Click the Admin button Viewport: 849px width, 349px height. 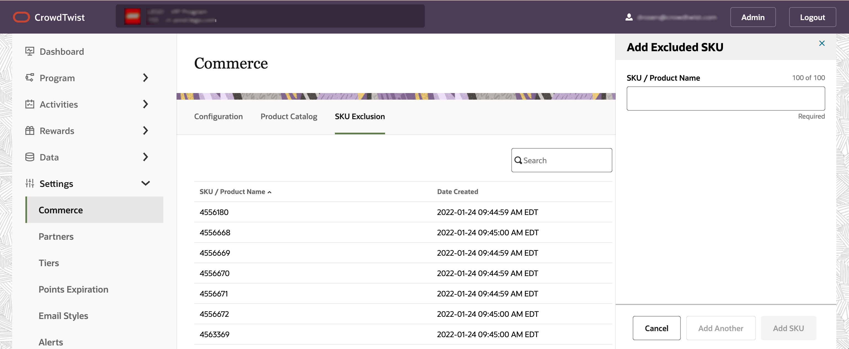(x=752, y=17)
